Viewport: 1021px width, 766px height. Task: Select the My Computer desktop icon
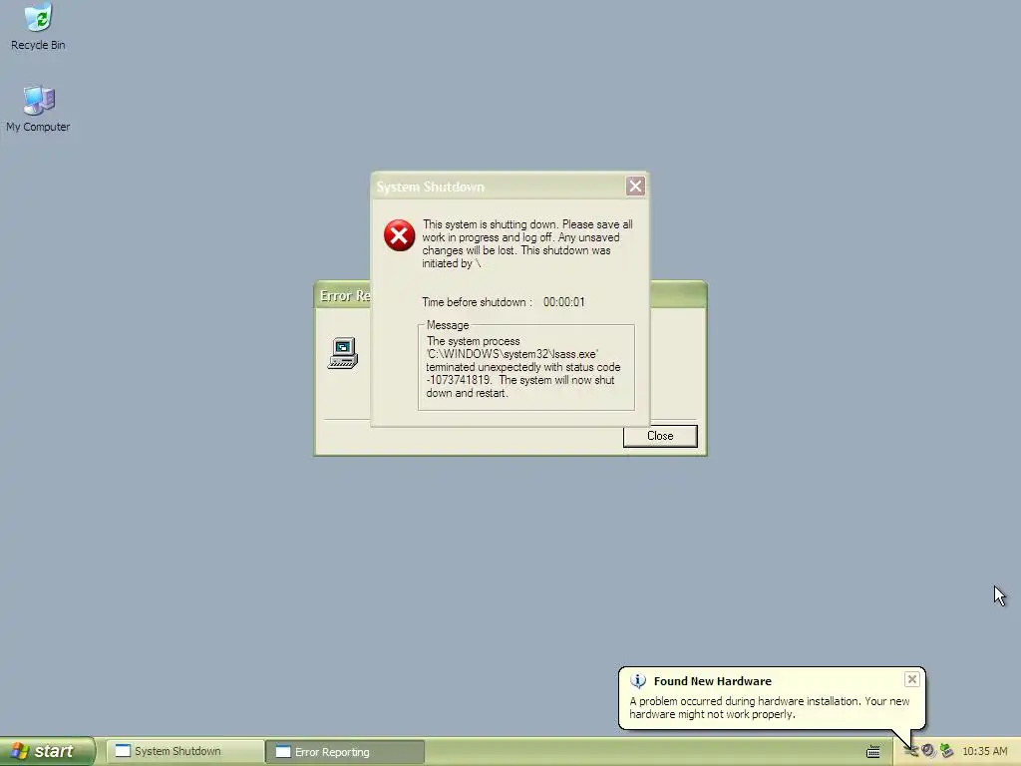[x=38, y=108]
